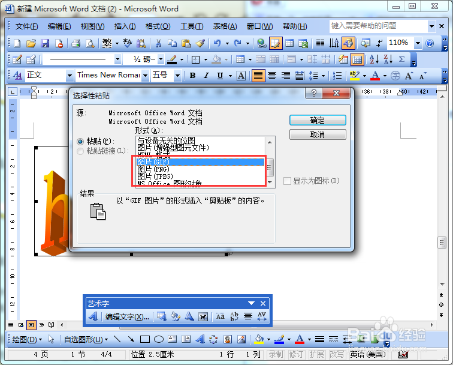Click the 取消 button

tap(318, 134)
